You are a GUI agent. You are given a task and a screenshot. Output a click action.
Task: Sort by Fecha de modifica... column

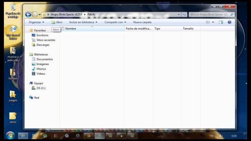click(138, 29)
